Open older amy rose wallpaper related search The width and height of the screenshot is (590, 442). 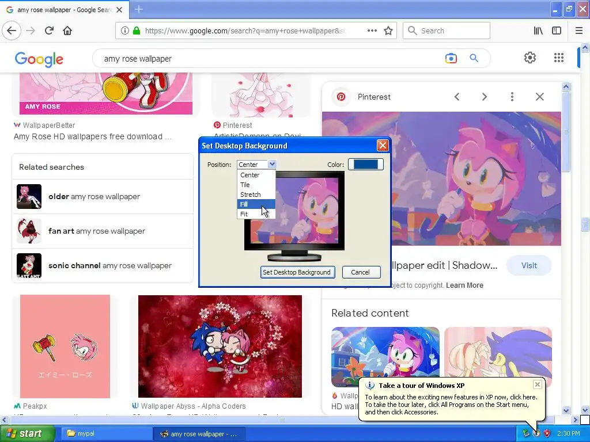[x=103, y=197]
